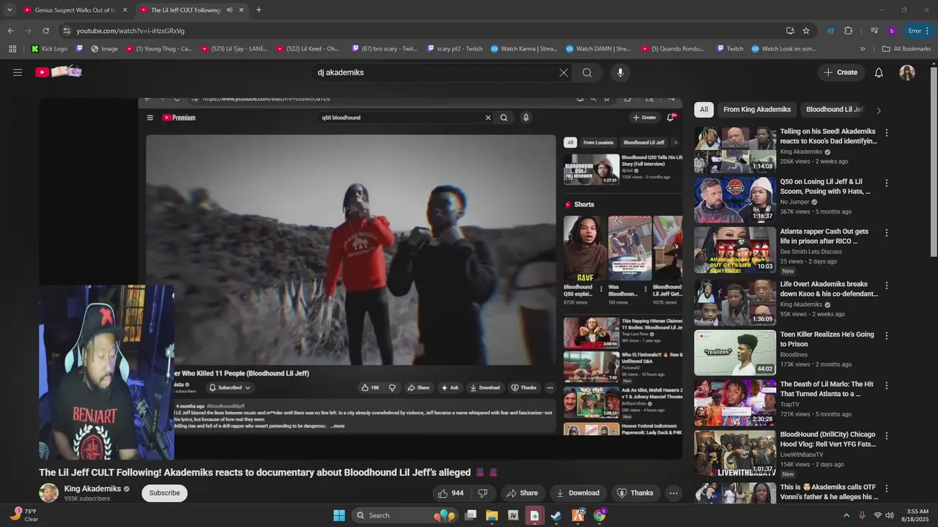Send Thanks to King Akademiks
Image resolution: width=938 pixels, height=527 pixels.
tap(635, 493)
